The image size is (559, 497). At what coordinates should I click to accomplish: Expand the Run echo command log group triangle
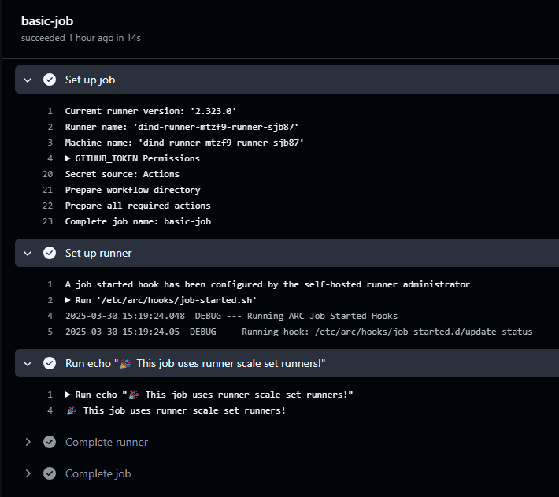coord(68,395)
